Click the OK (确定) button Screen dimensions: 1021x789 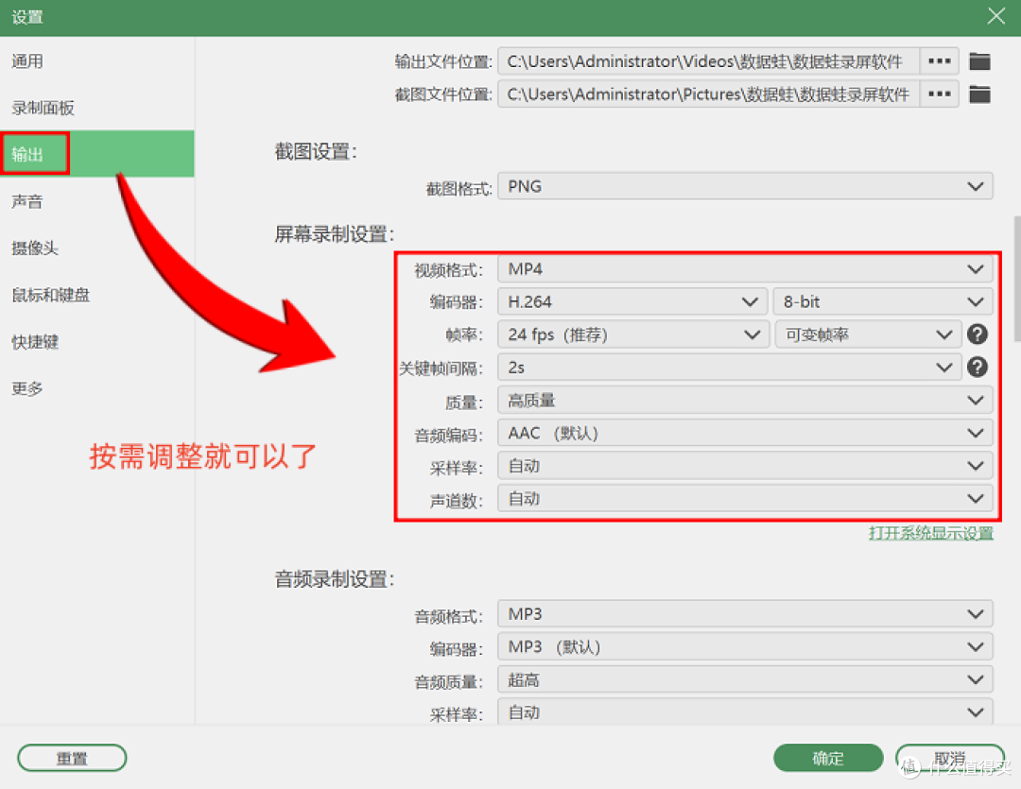coord(827,758)
